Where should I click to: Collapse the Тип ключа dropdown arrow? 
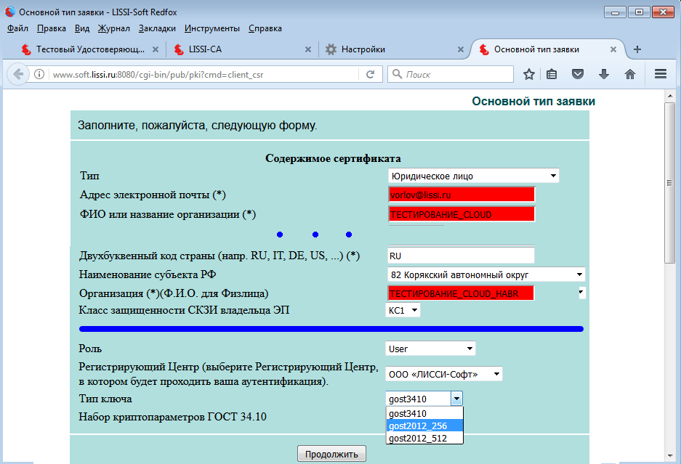coord(456,399)
